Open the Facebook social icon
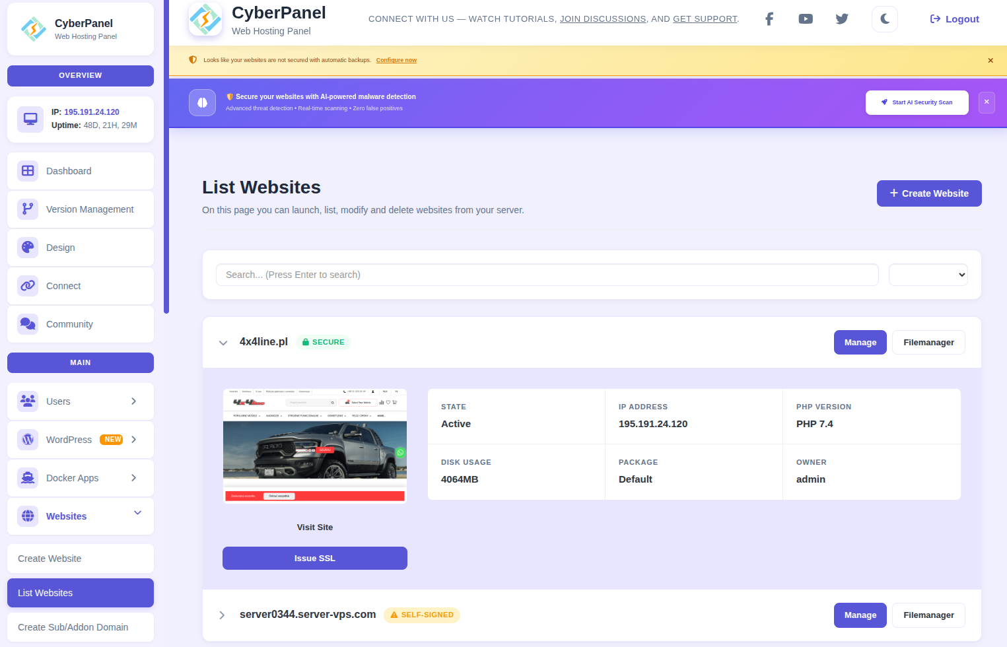 [x=769, y=19]
